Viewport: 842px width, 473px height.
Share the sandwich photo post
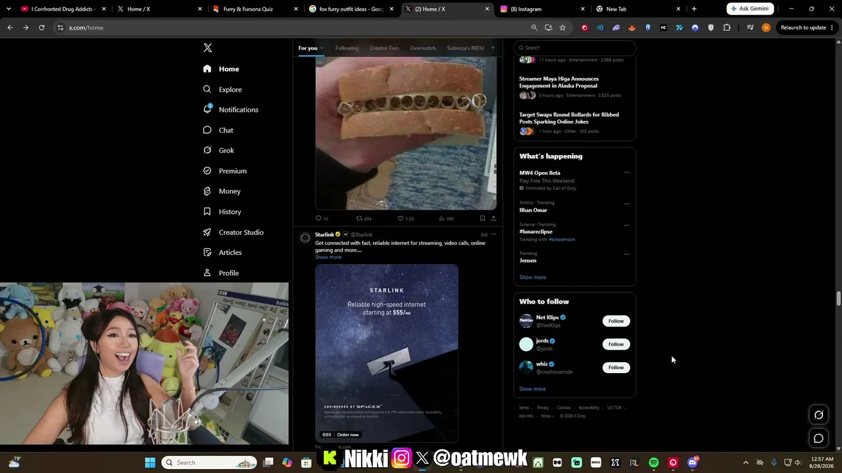pos(493,218)
